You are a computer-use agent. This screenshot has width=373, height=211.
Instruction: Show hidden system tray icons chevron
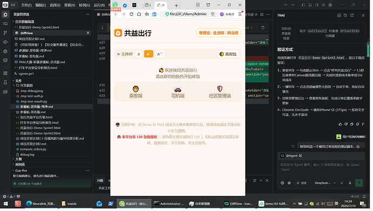click(294, 204)
